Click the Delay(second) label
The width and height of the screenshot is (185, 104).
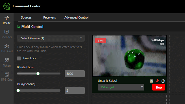pos(26,84)
